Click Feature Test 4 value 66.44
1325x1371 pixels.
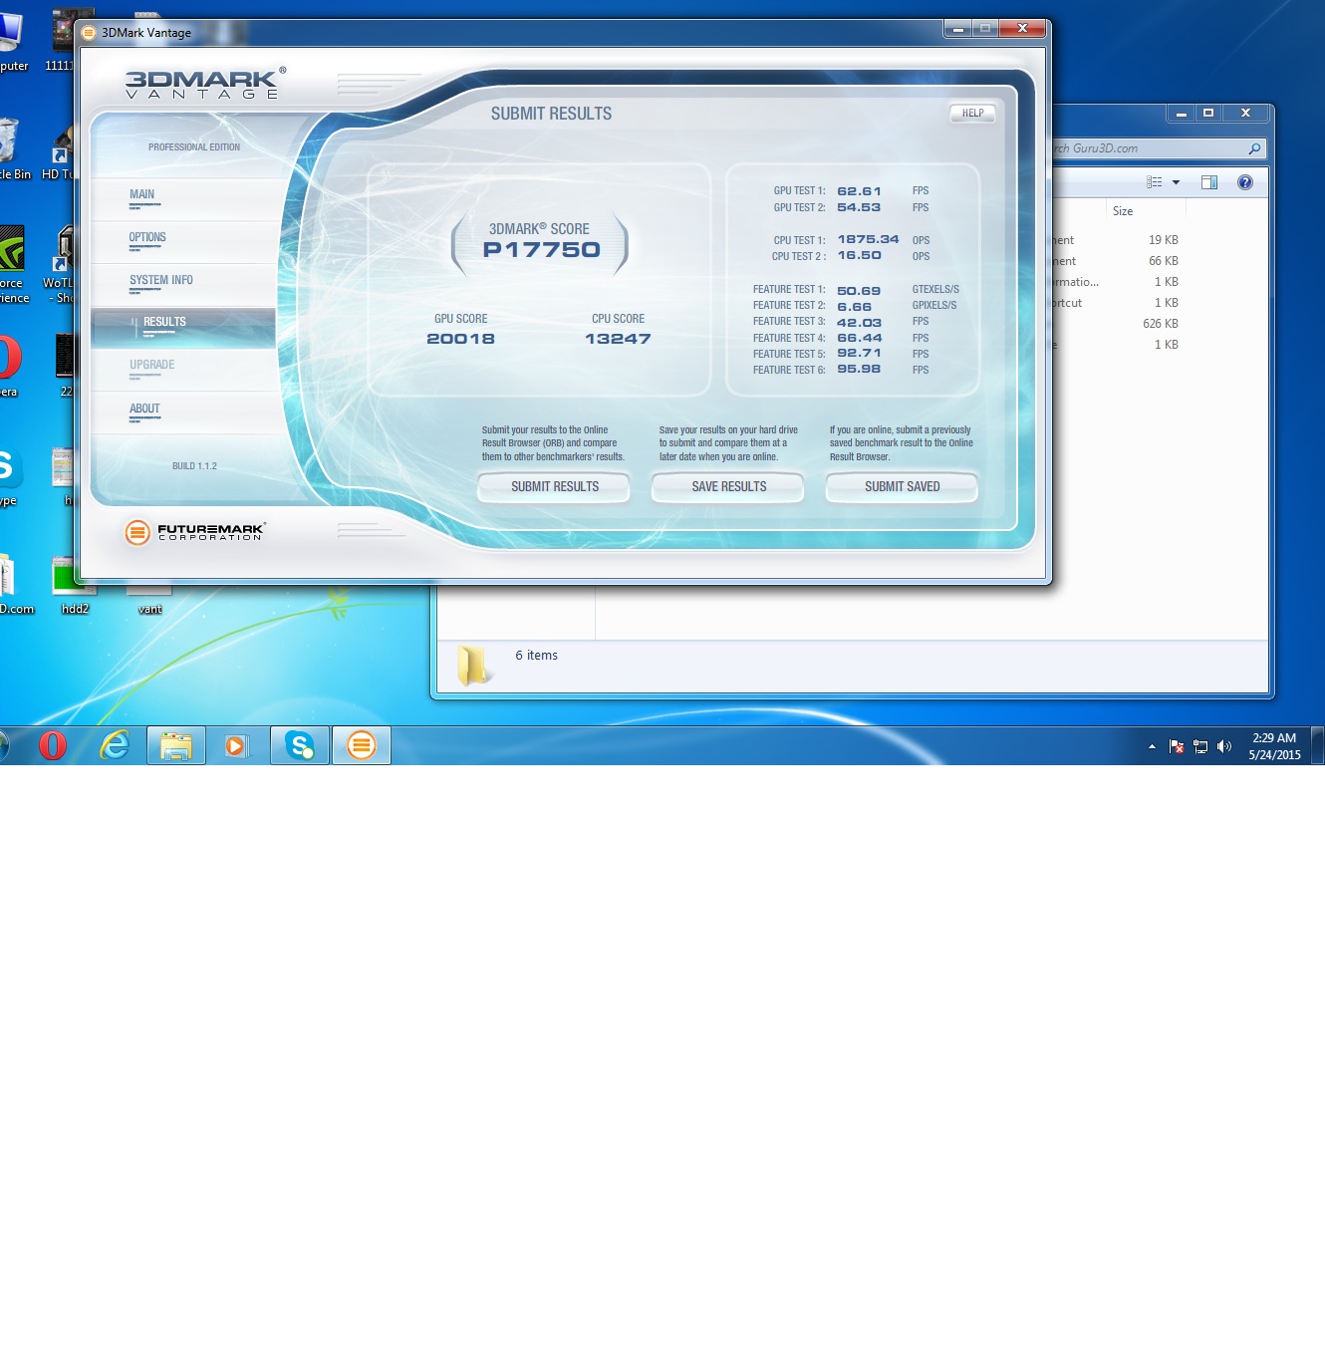click(x=859, y=338)
